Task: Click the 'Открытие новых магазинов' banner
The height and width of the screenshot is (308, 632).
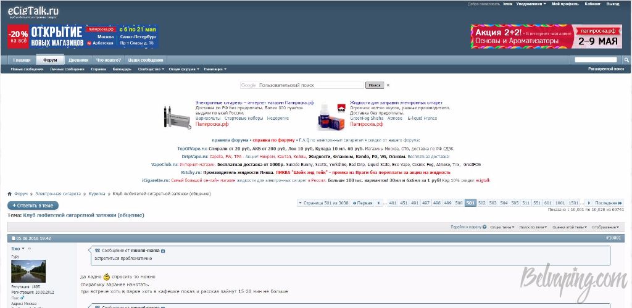Action: click(x=83, y=36)
